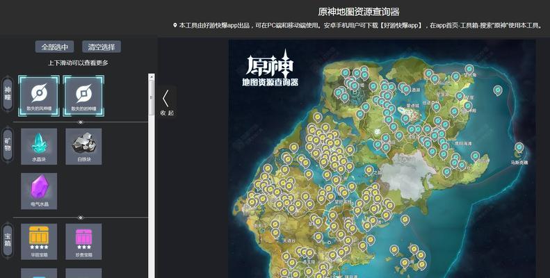Viewport: 550px width, 278px height.
Task: Select the 华丽宝箱 four-star chest icon
Action: (x=39, y=242)
